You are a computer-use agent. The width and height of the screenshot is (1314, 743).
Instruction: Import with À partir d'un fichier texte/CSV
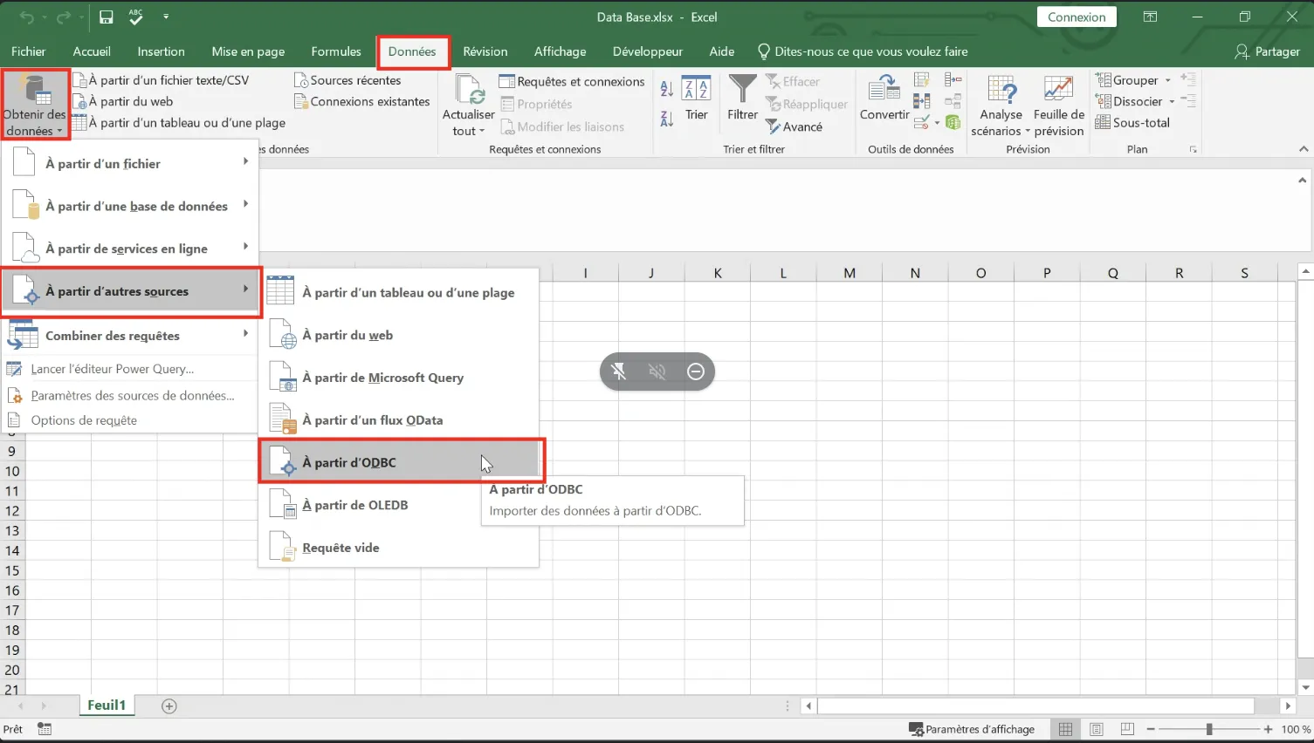pyautogui.click(x=161, y=80)
